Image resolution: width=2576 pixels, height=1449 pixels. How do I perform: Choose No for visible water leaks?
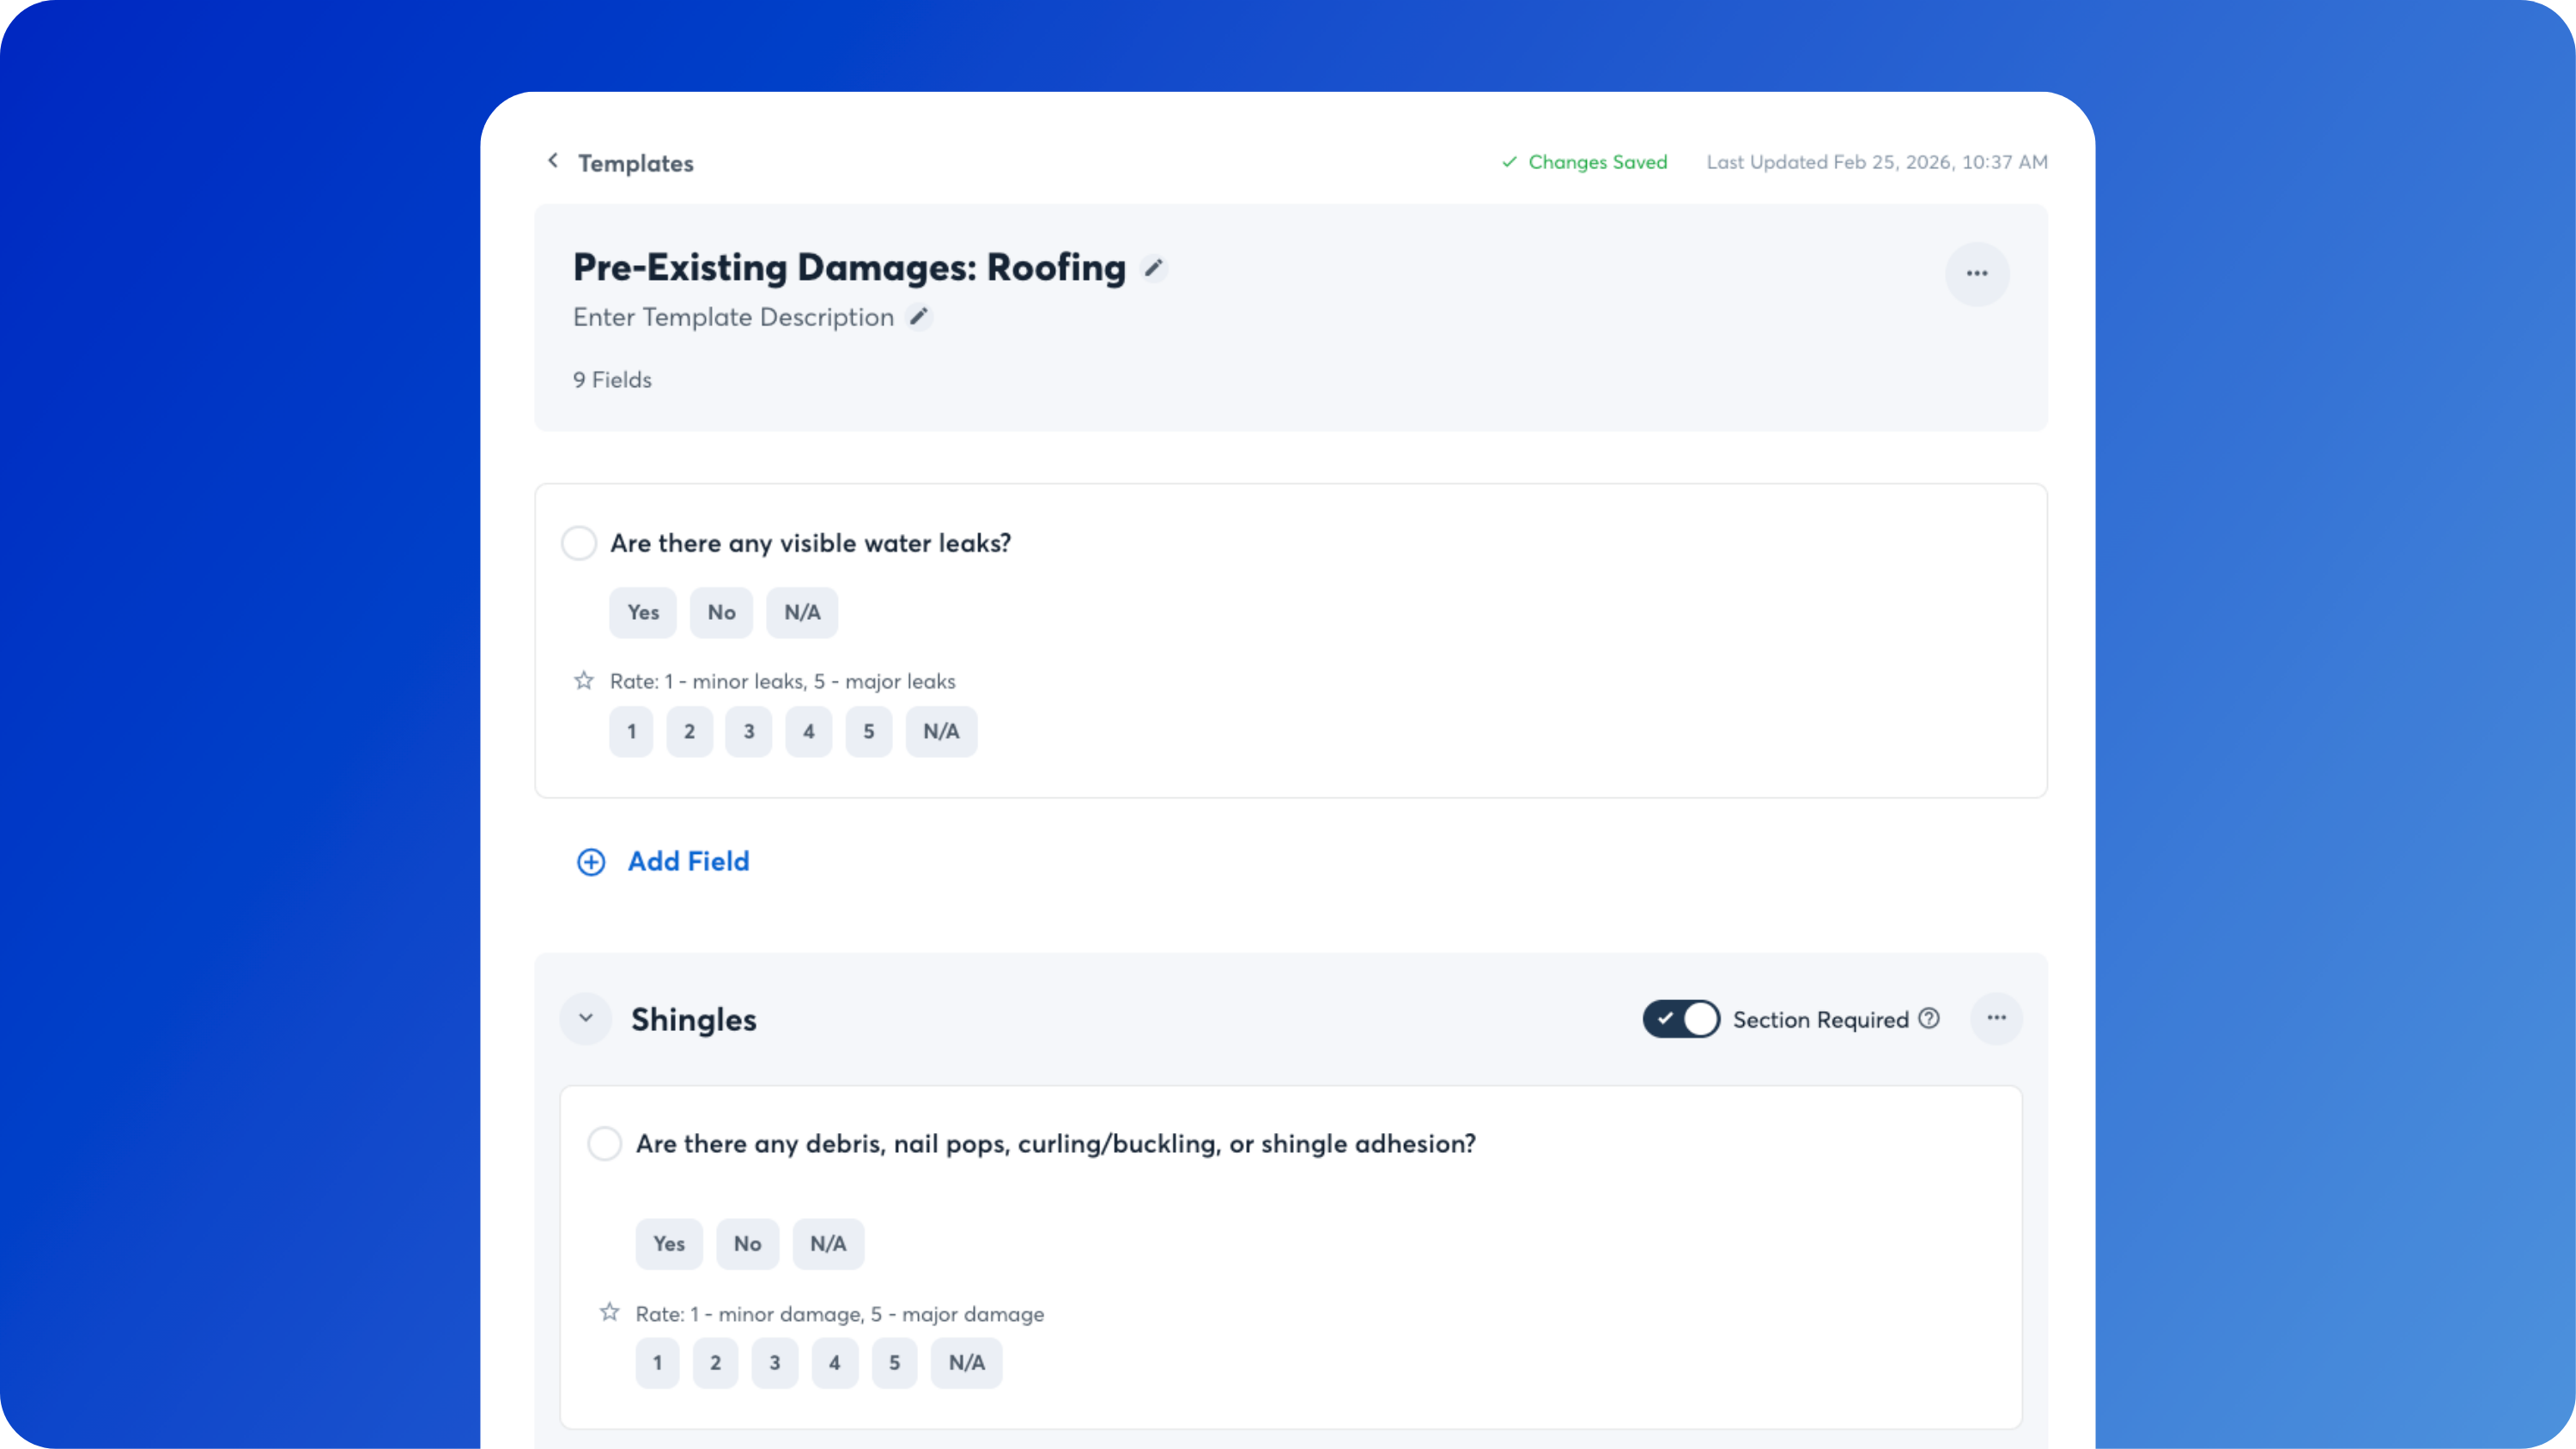[722, 612]
